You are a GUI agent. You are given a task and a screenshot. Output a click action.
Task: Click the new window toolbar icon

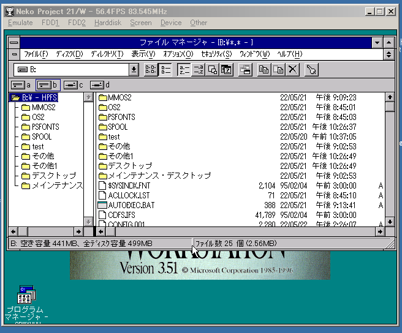click(x=245, y=70)
